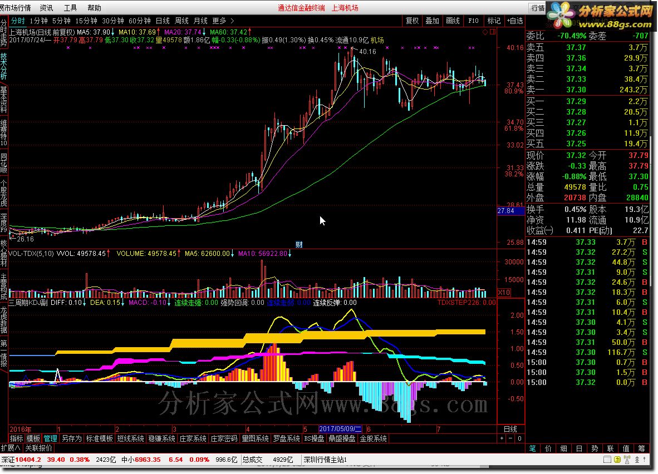Open the 画线 drawing tools
This screenshot has height=474, width=658.
point(453,21)
